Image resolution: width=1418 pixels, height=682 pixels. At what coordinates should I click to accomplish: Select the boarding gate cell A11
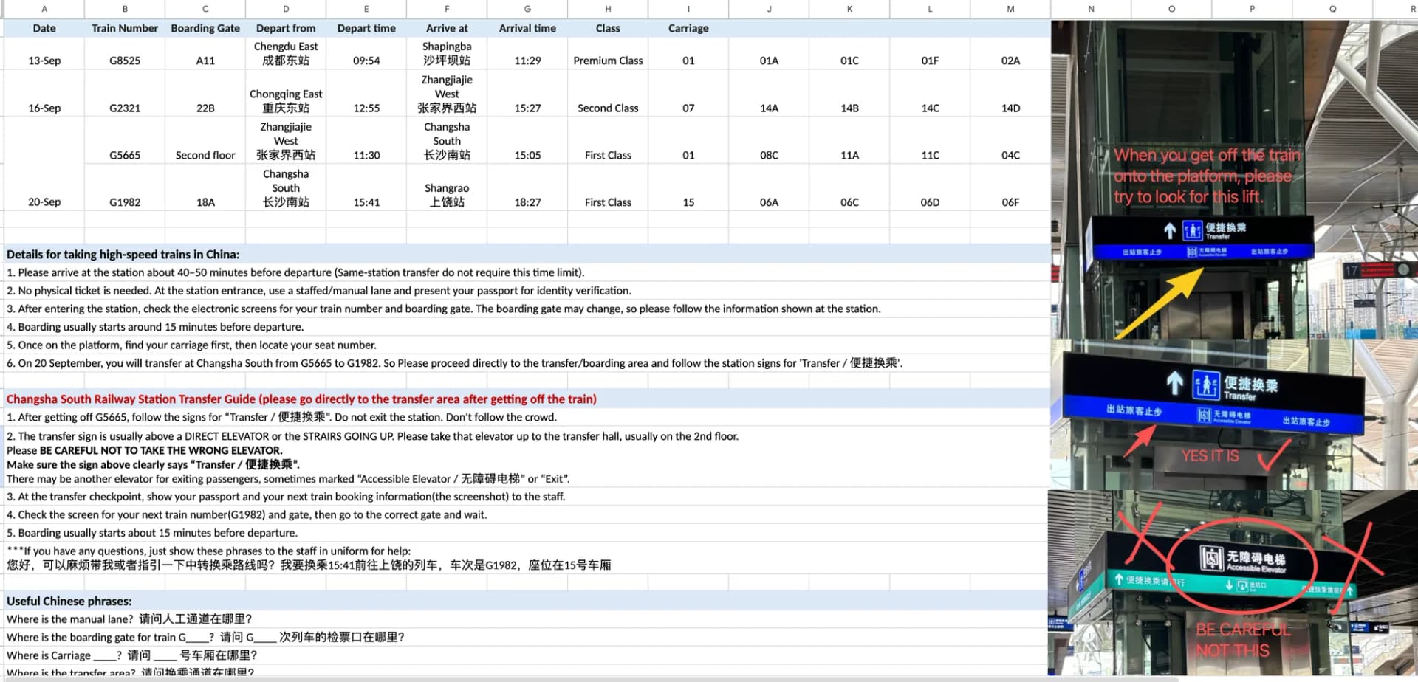[x=205, y=53]
